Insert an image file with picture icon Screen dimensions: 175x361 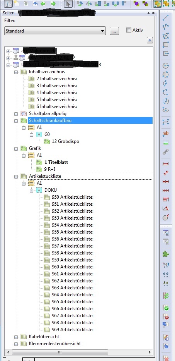point(166,143)
